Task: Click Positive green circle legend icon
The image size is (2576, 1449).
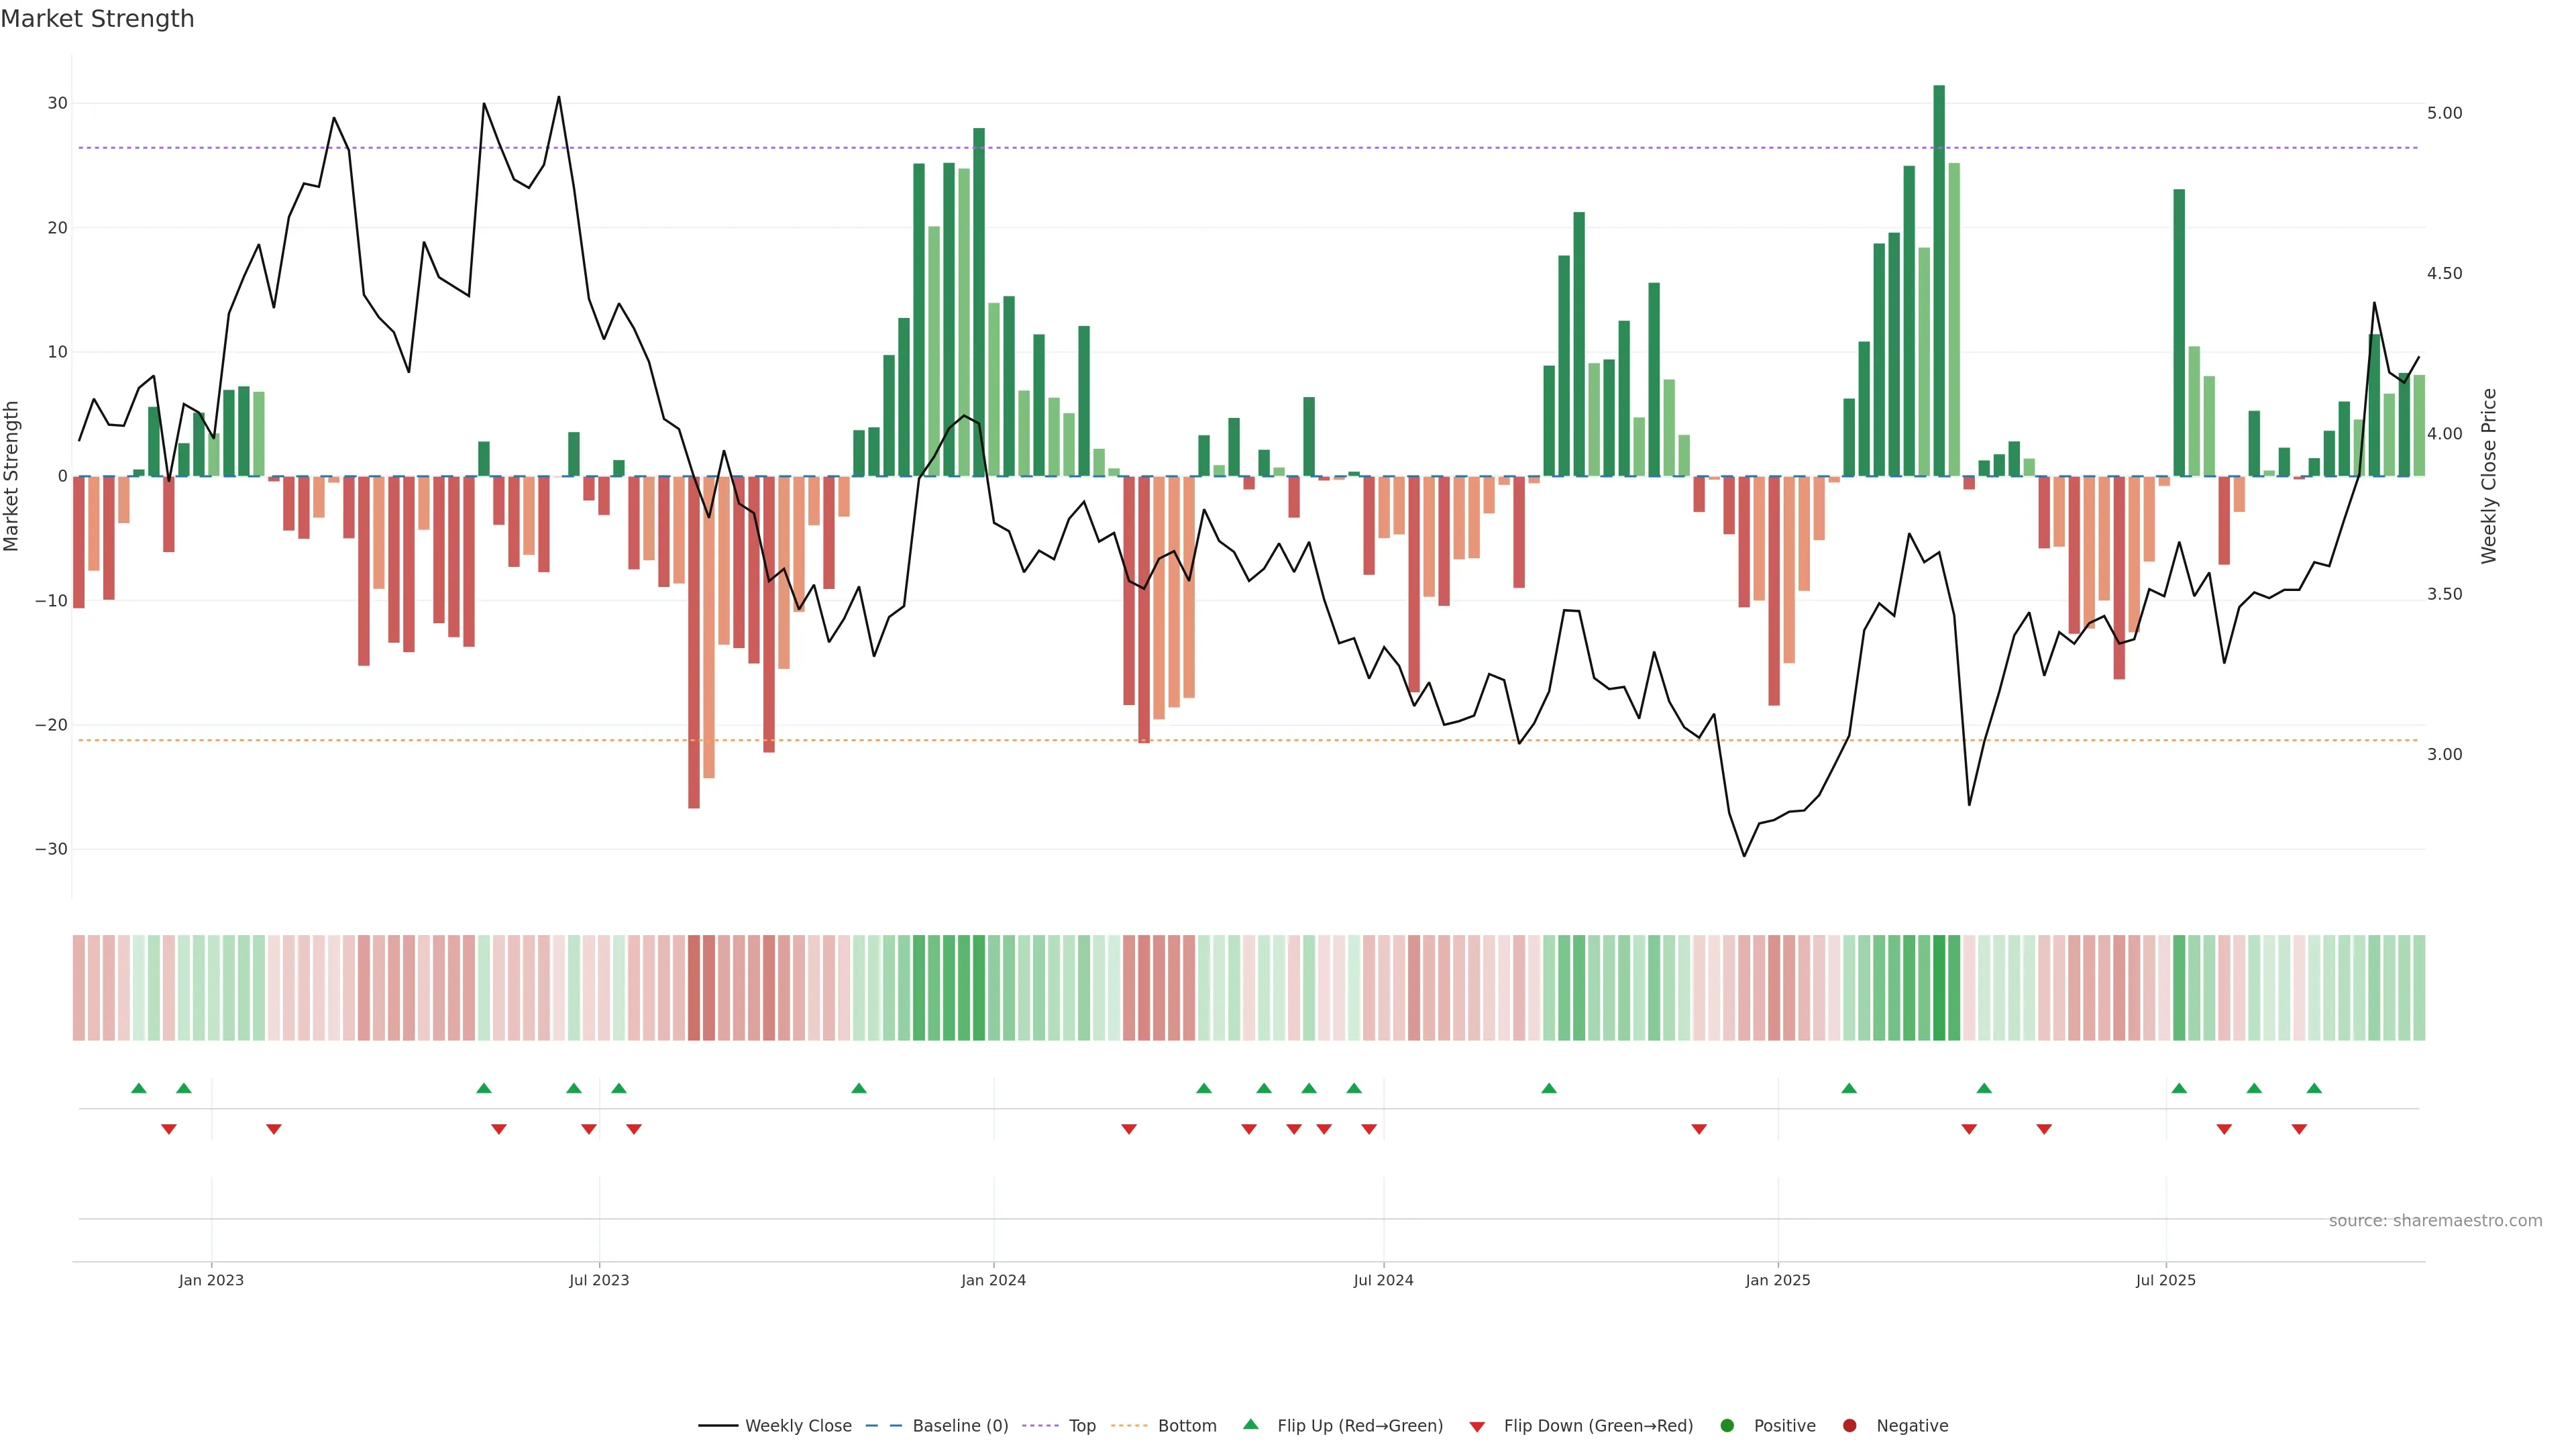Action: coord(1727,1426)
